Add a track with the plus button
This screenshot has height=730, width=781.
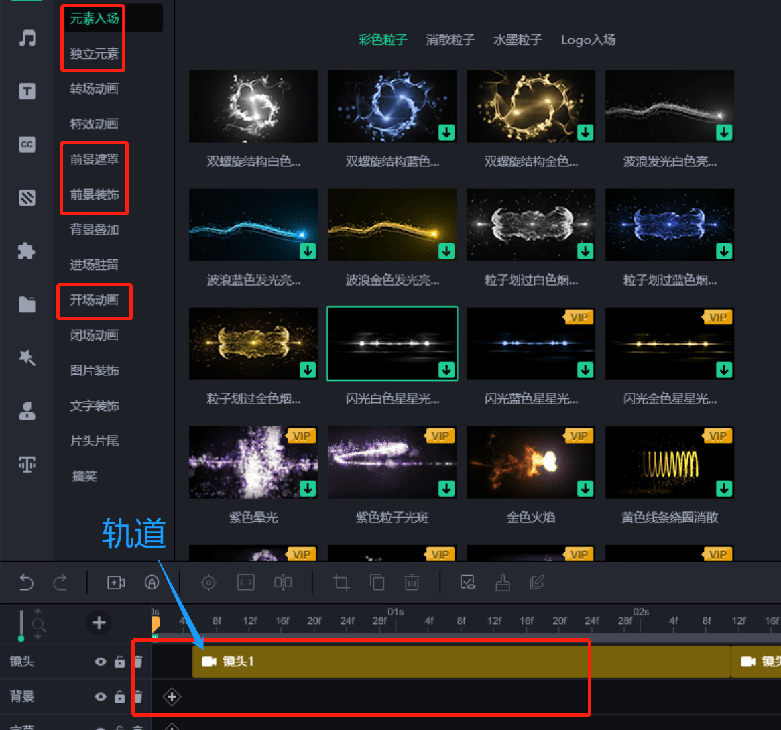[99, 623]
